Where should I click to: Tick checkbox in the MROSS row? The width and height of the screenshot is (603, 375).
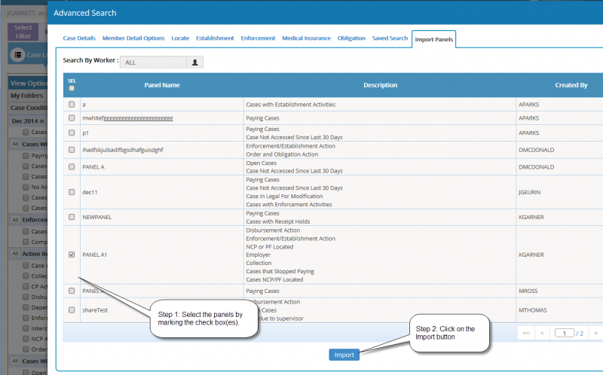tap(72, 291)
